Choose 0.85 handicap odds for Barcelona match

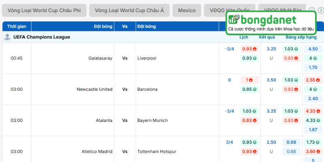[x=249, y=89]
